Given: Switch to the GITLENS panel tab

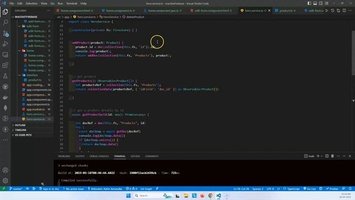Looking at the screenshot, I should coord(135,156).
